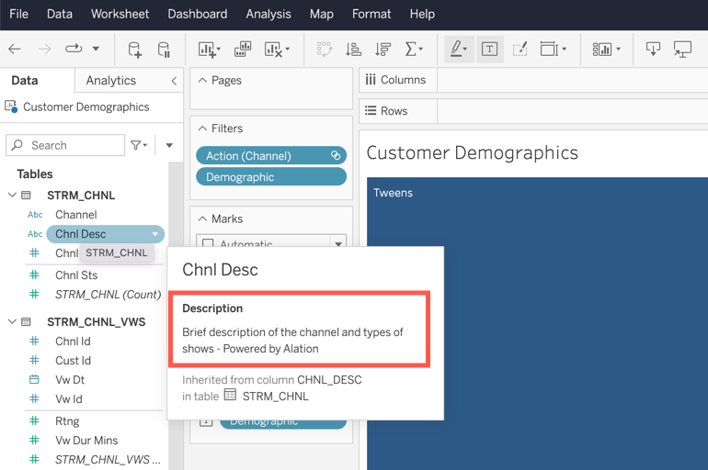Collapse the Pages shelf
The height and width of the screenshot is (470, 708).
202,80
